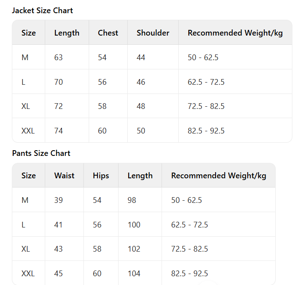Select the Length header in pants chart
The width and height of the screenshot is (306, 285).
[x=140, y=176]
